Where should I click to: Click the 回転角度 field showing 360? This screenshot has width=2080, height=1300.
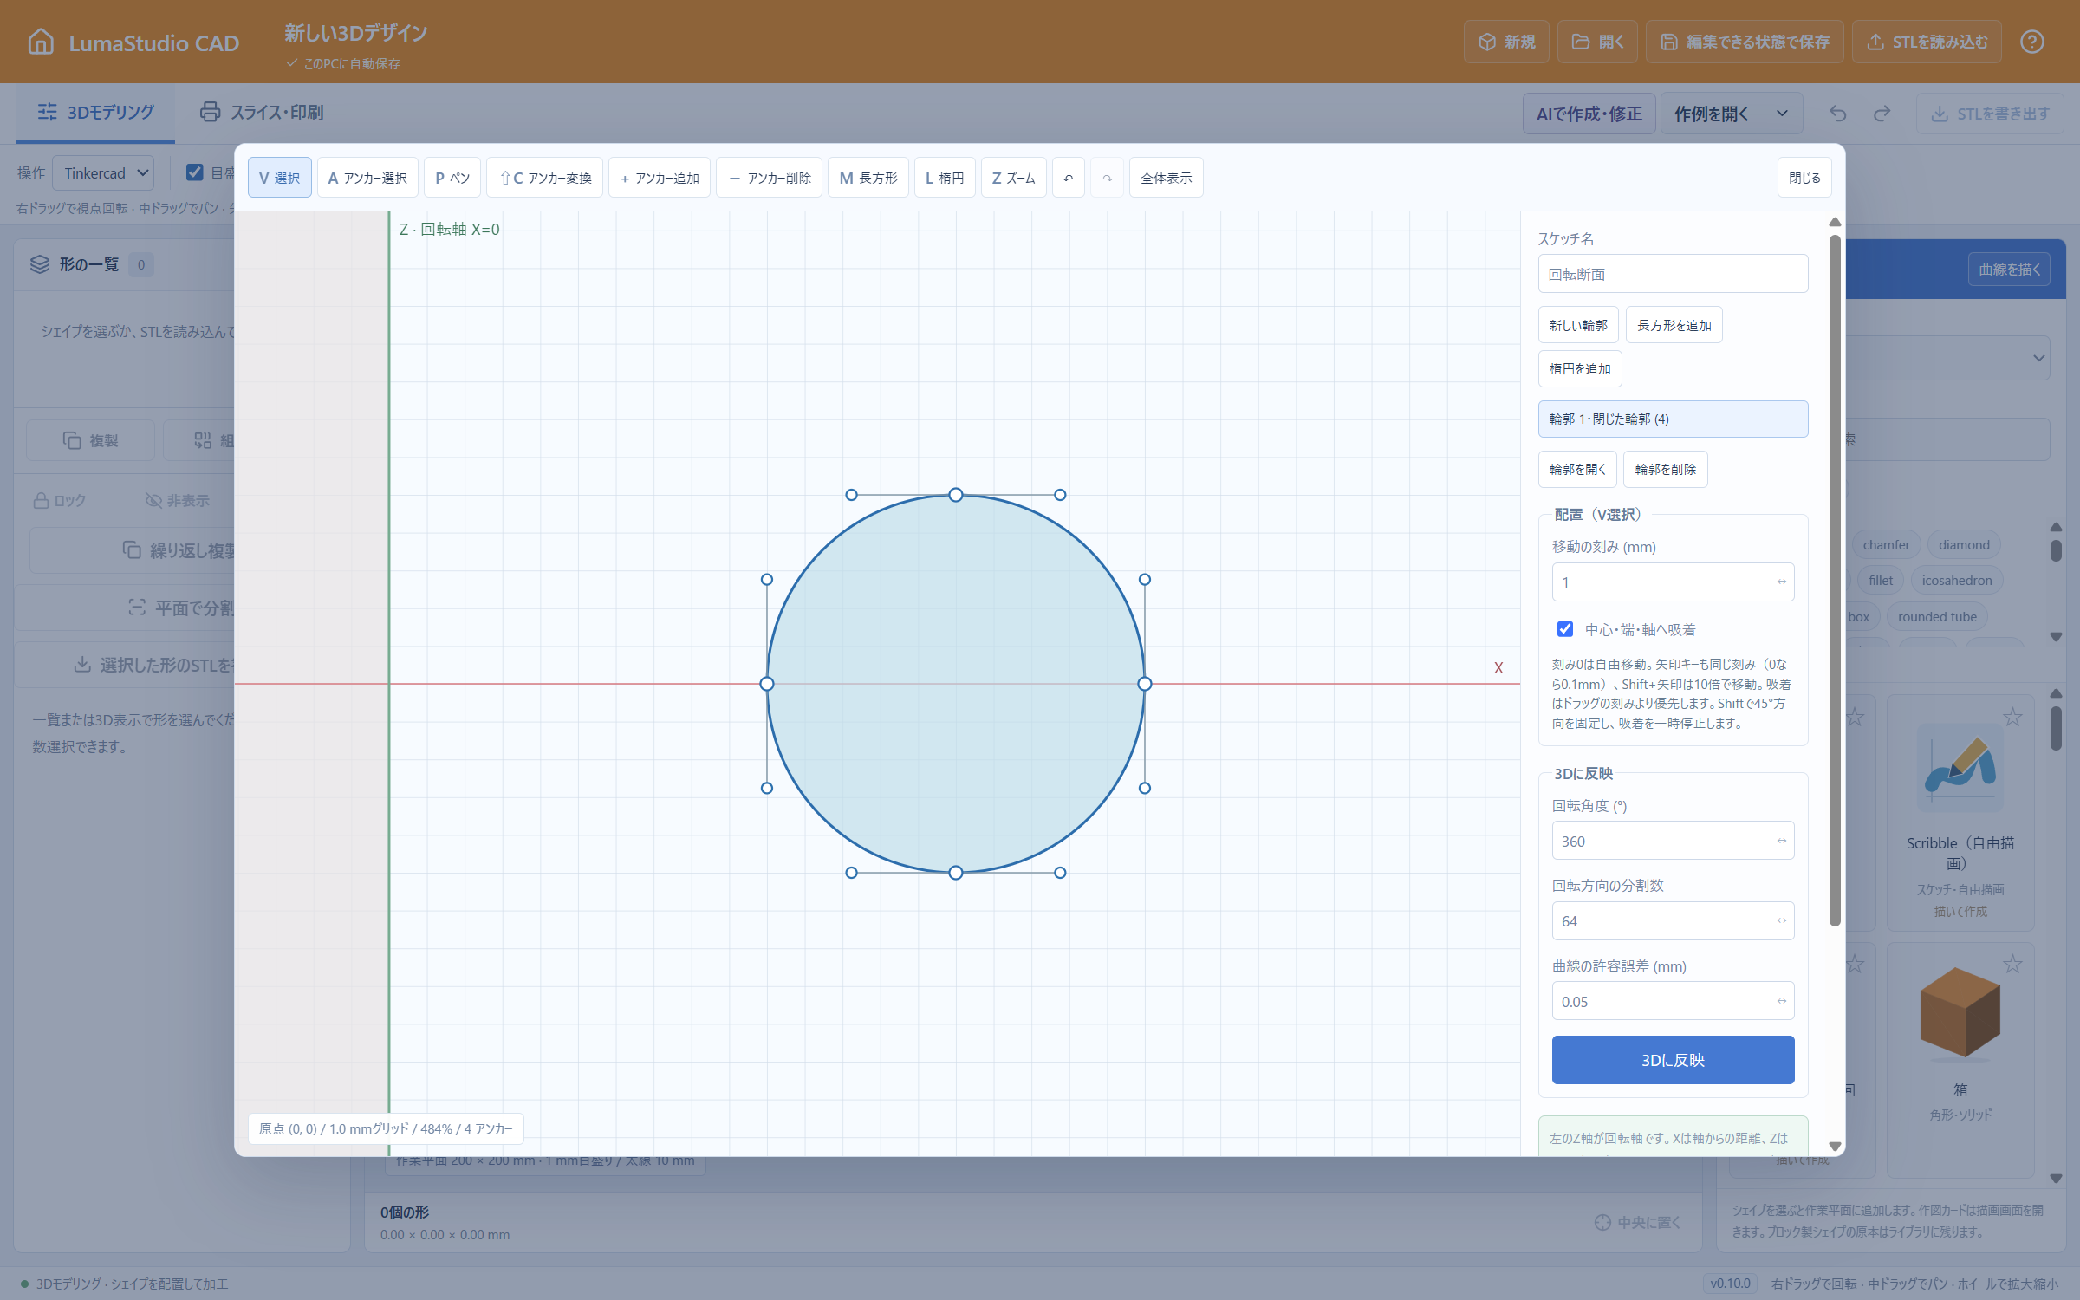point(1673,841)
